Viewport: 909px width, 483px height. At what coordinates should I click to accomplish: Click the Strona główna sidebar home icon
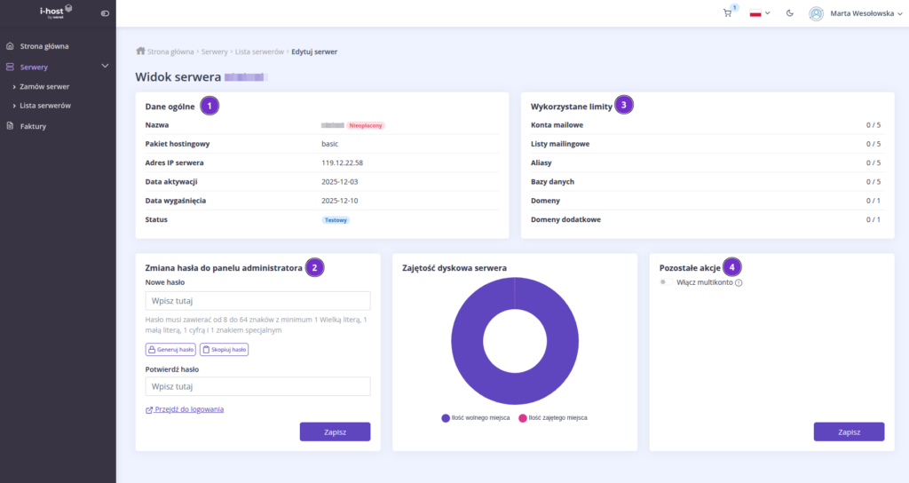(10, 45)
